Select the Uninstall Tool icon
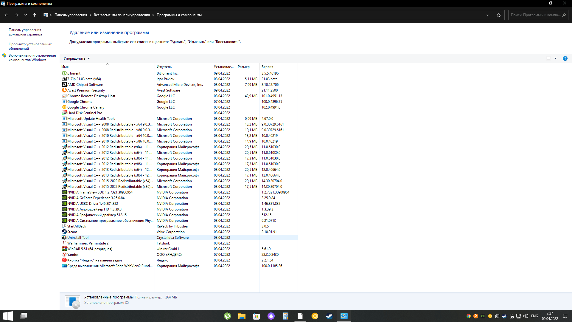Viewport: 572px width, 322px height. (x=64, y=238)
